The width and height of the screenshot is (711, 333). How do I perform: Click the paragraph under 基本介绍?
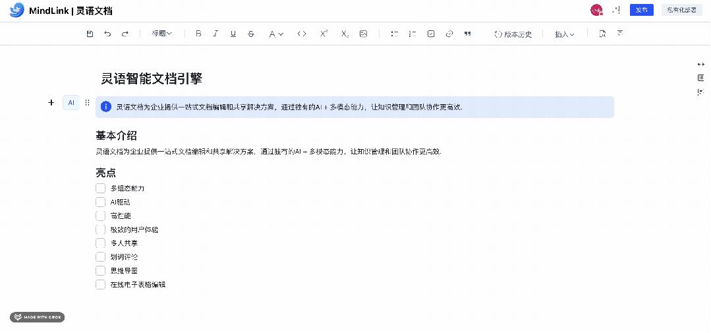tap(268, 152)
